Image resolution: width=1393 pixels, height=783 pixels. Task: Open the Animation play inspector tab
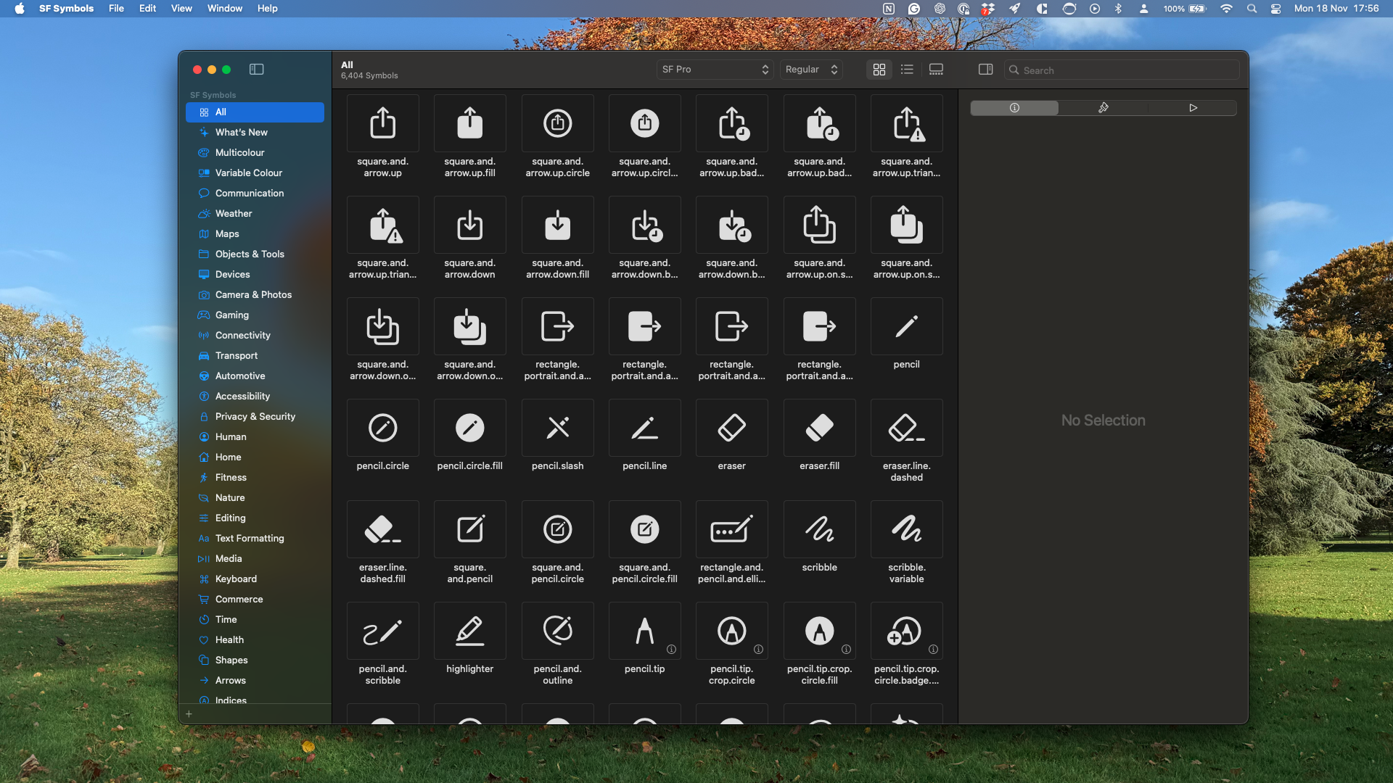point(1193,108)
